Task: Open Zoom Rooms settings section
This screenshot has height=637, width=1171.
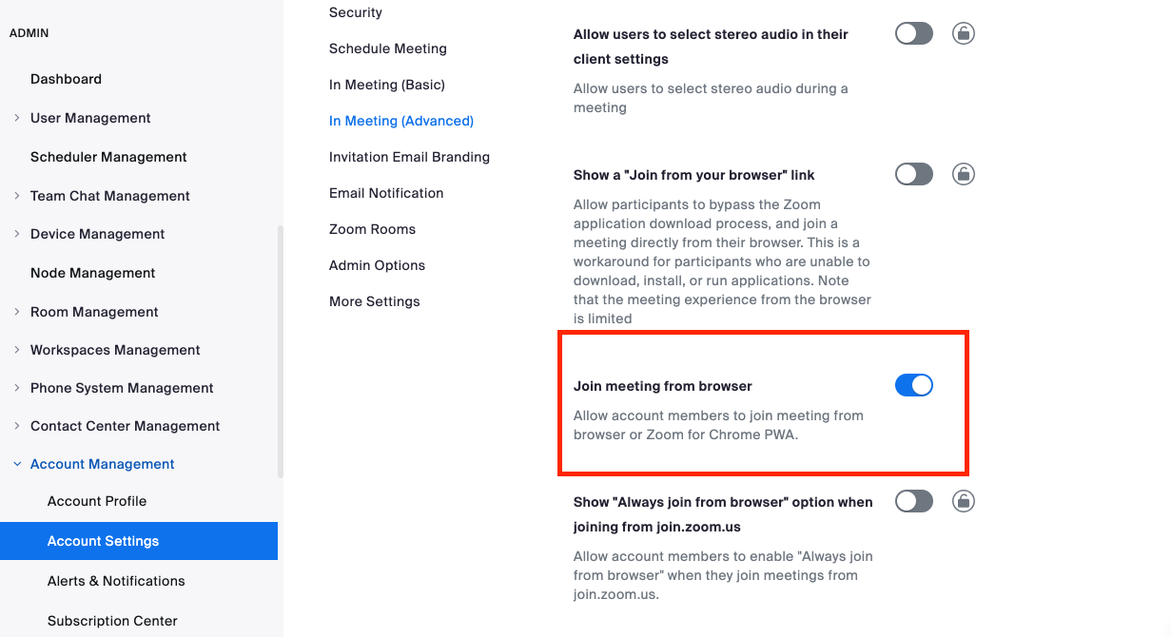Action: [372, 229]
